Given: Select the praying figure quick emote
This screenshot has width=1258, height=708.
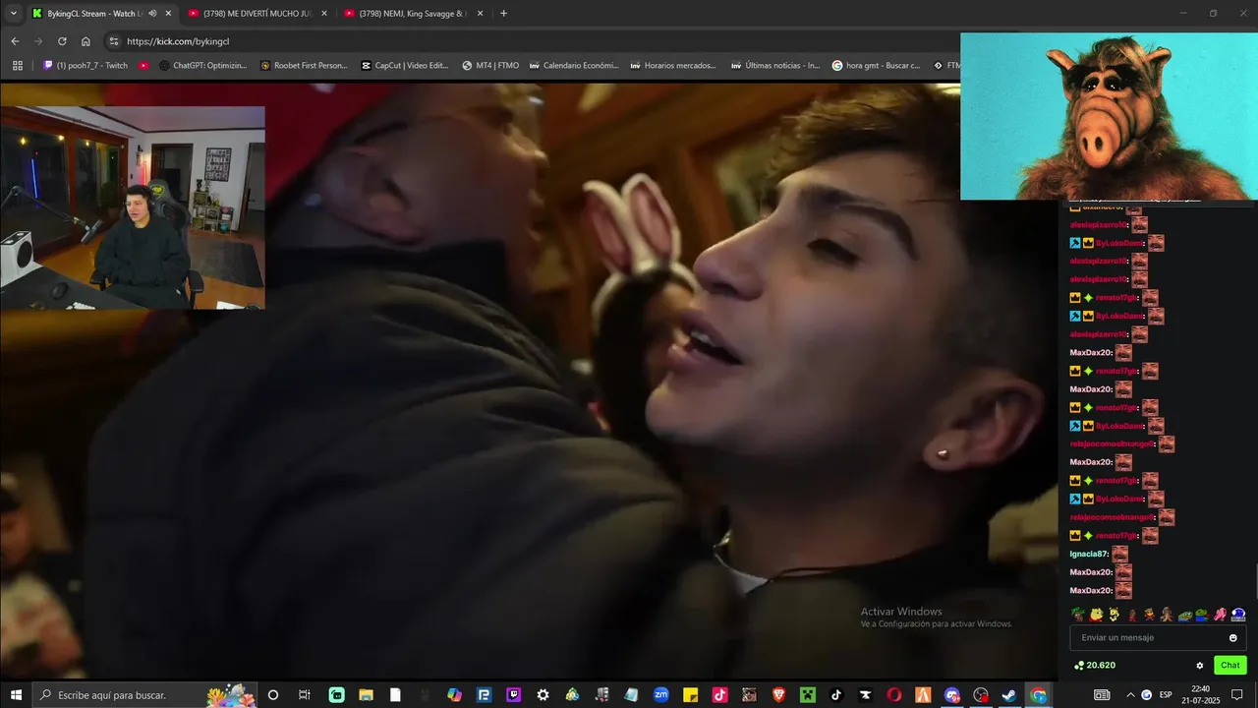Looking at the screenshot, I should point(1167,615).
